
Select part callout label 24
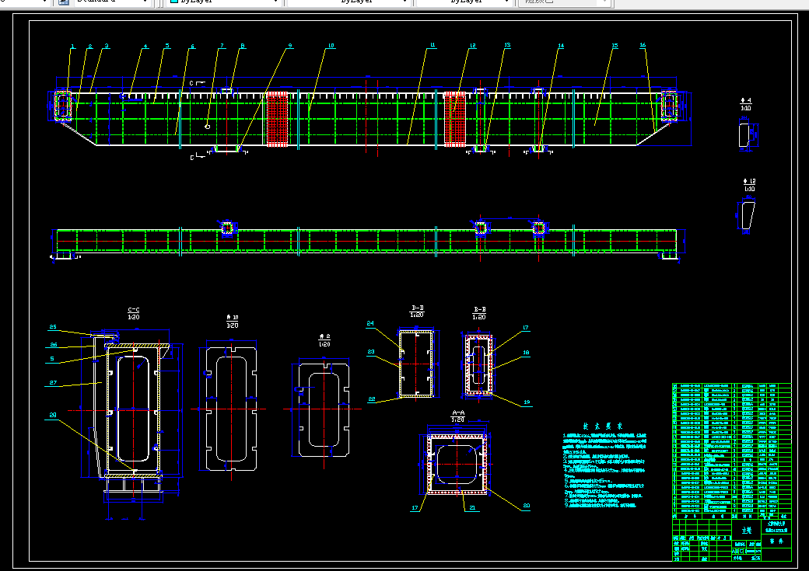(370, 324)
